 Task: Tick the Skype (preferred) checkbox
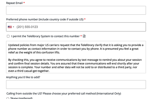pyautogui.click(x=8, y=98)
